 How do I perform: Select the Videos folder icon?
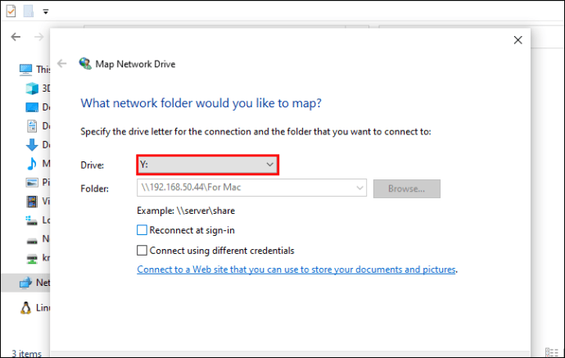click(x=32, y=202)
